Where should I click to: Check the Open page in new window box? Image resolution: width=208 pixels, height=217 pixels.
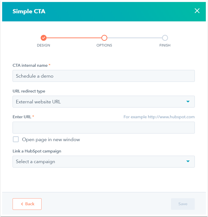pos(16,139)
